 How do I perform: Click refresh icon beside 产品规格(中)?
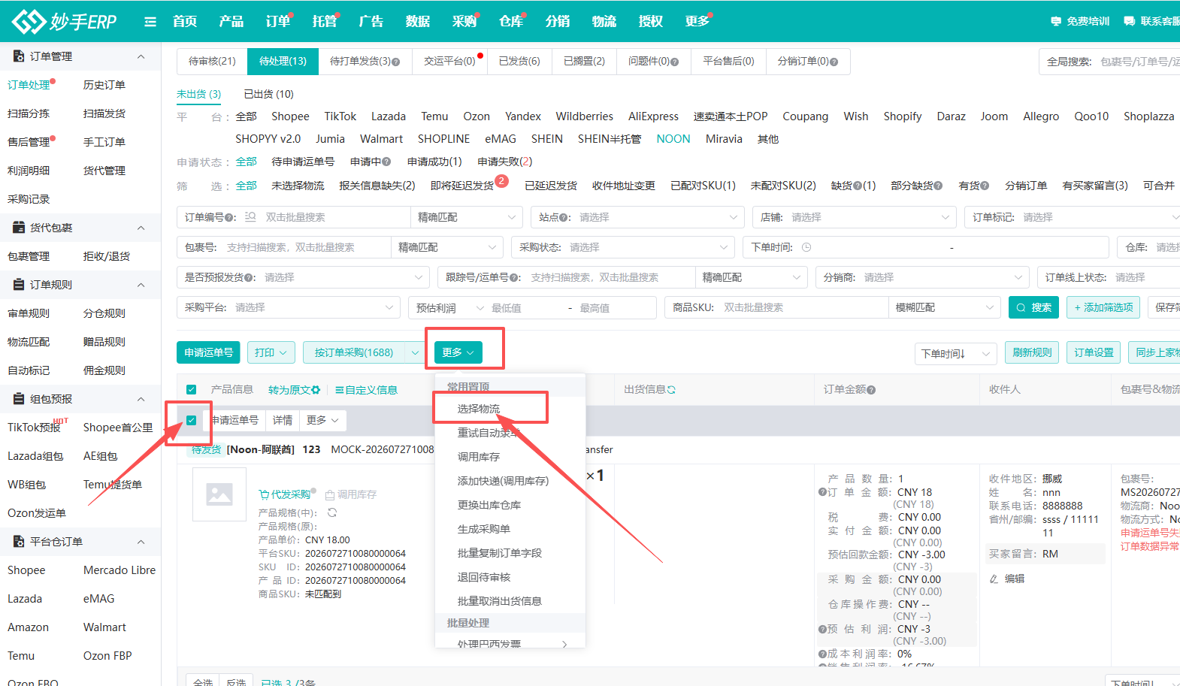pyautogui.click(x=332, y=512)
